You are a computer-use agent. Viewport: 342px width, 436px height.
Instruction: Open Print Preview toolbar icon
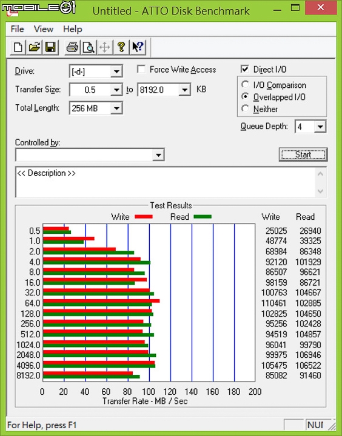click(89, 47)
